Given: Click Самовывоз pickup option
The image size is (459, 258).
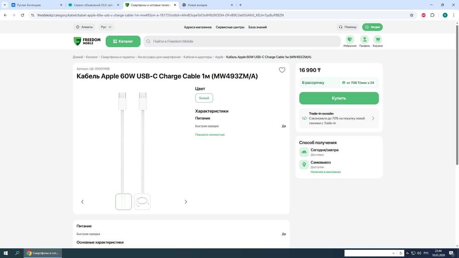Looking at the screenshot, I should pos(320,165).
